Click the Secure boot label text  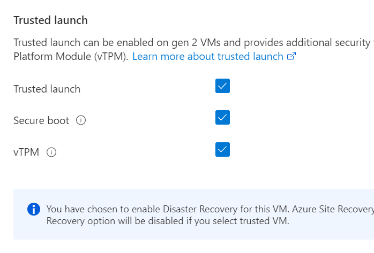(41, 120)
